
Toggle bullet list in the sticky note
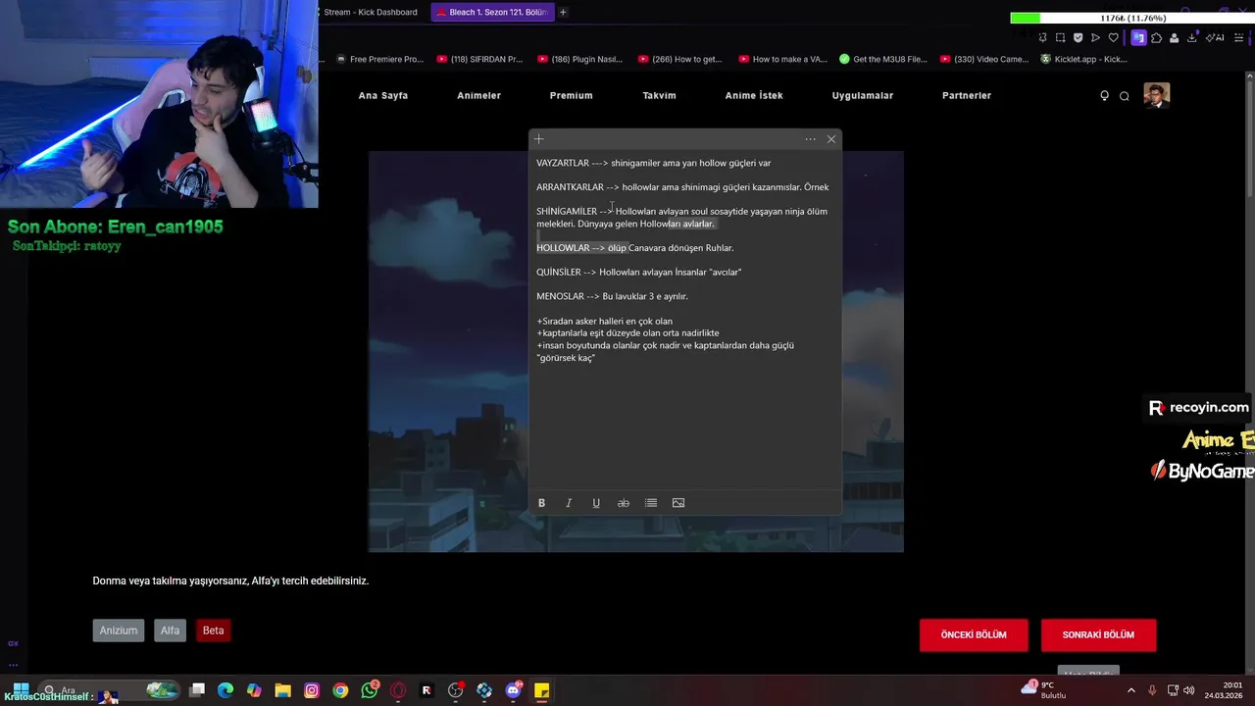pyautogui.click(x=651, y=503)
